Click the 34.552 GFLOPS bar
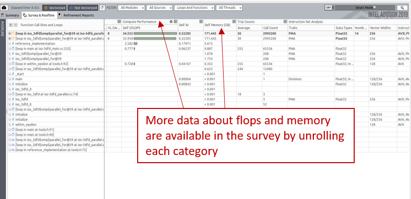Viewport: 411px width, 199px height. [155, 34]
